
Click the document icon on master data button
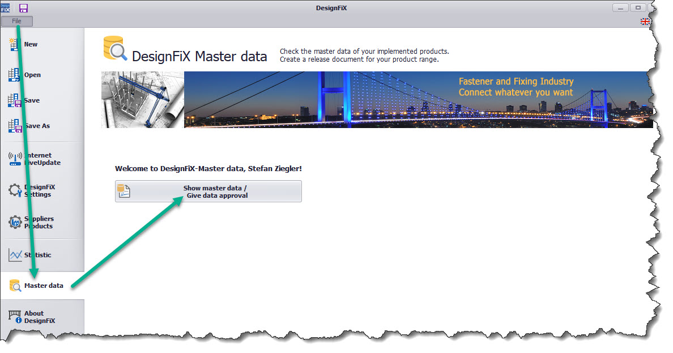124,191
